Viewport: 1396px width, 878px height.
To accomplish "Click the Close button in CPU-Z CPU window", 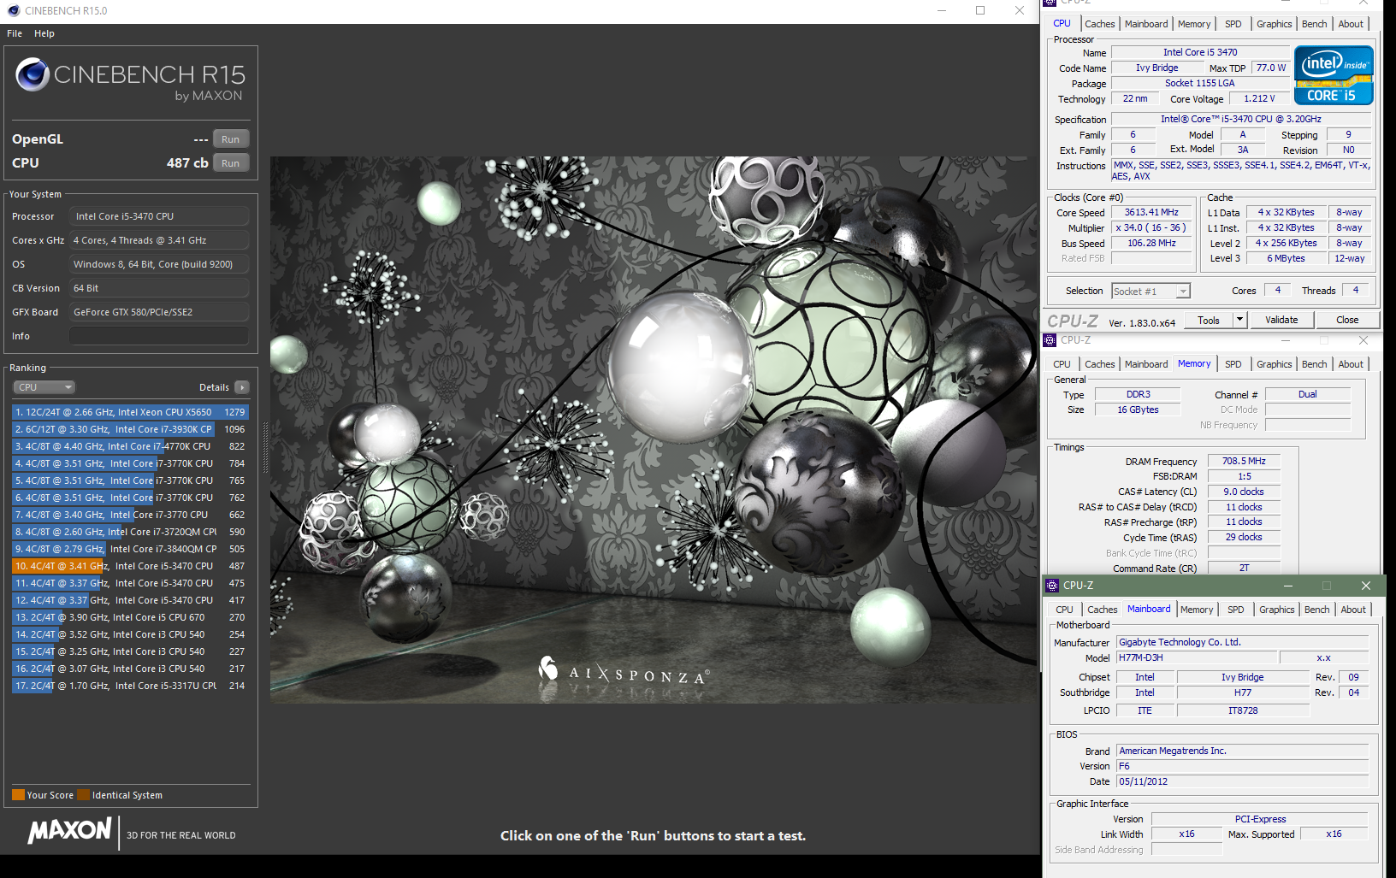I will pos(1347,320).
